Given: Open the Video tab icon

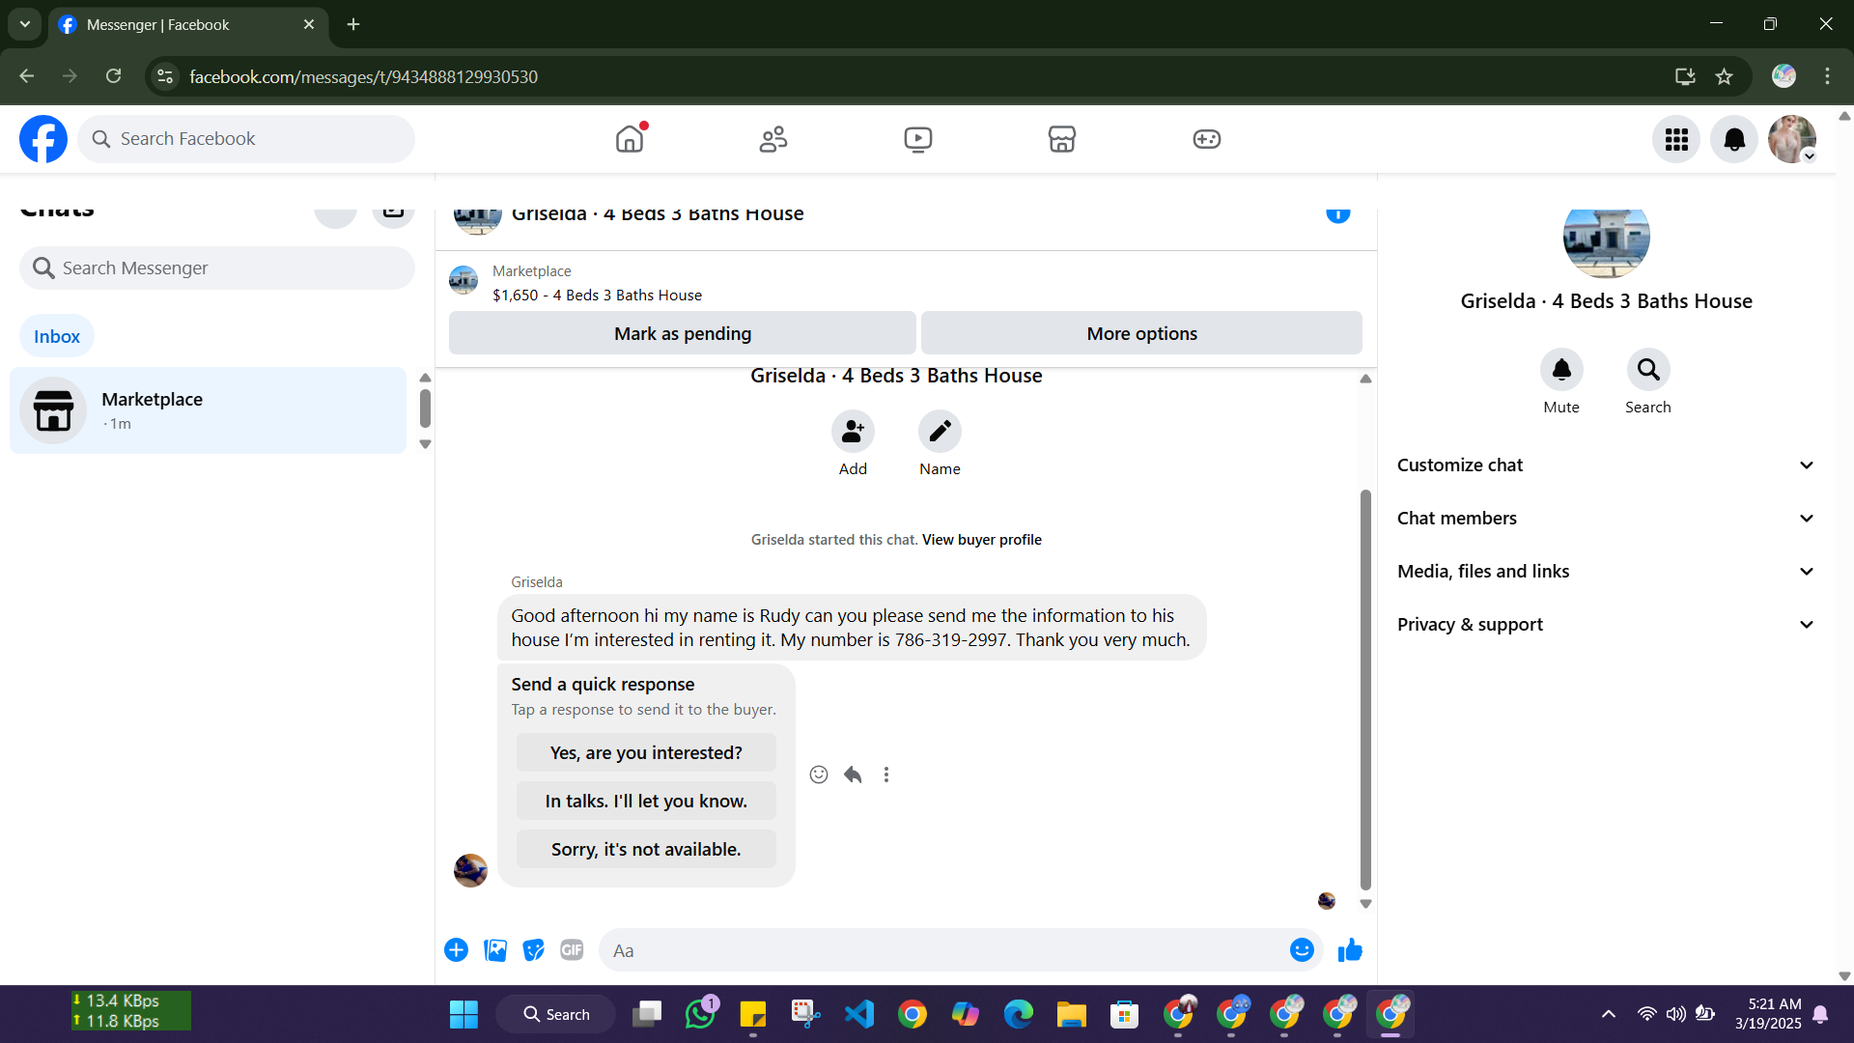Looking at the screenshot, I should click(918, 139).
